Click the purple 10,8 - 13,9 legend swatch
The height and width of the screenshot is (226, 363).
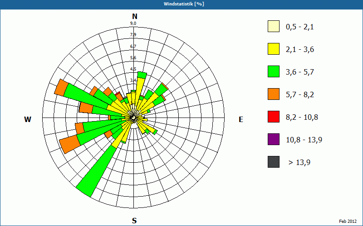click(274, 139)
